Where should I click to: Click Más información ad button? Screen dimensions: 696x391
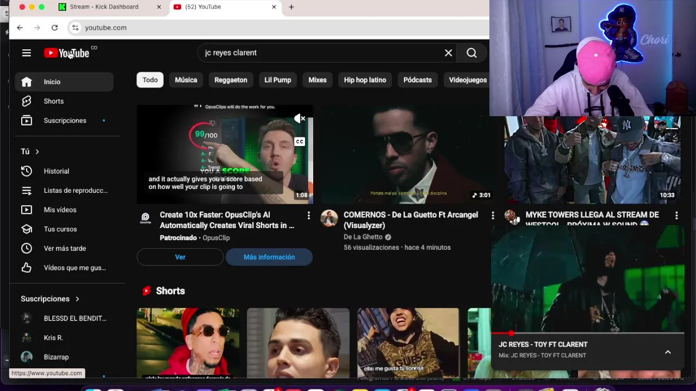[269, 257]
